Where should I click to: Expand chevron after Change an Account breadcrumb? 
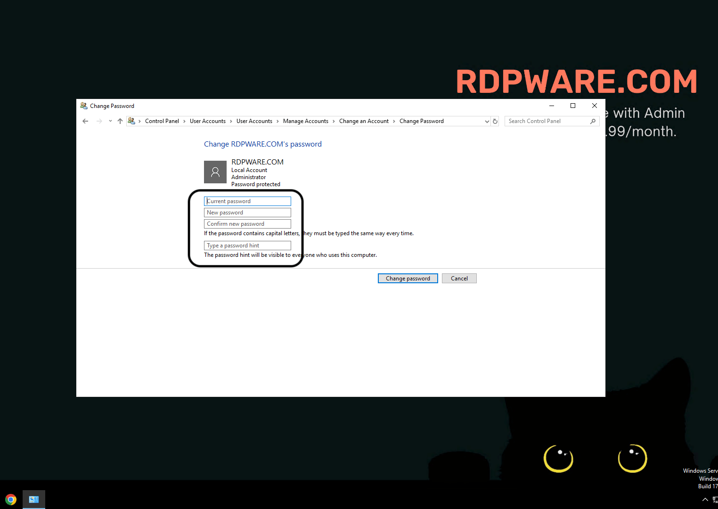point(394,121)
